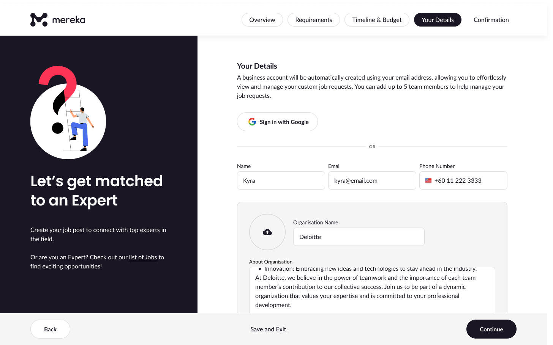The height and width of the screenshot is (345, 553).
Task: Focus the Organisation Name field
Action: point(359,237)
